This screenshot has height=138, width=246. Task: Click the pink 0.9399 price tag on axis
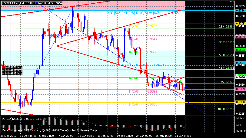point(240,89)
